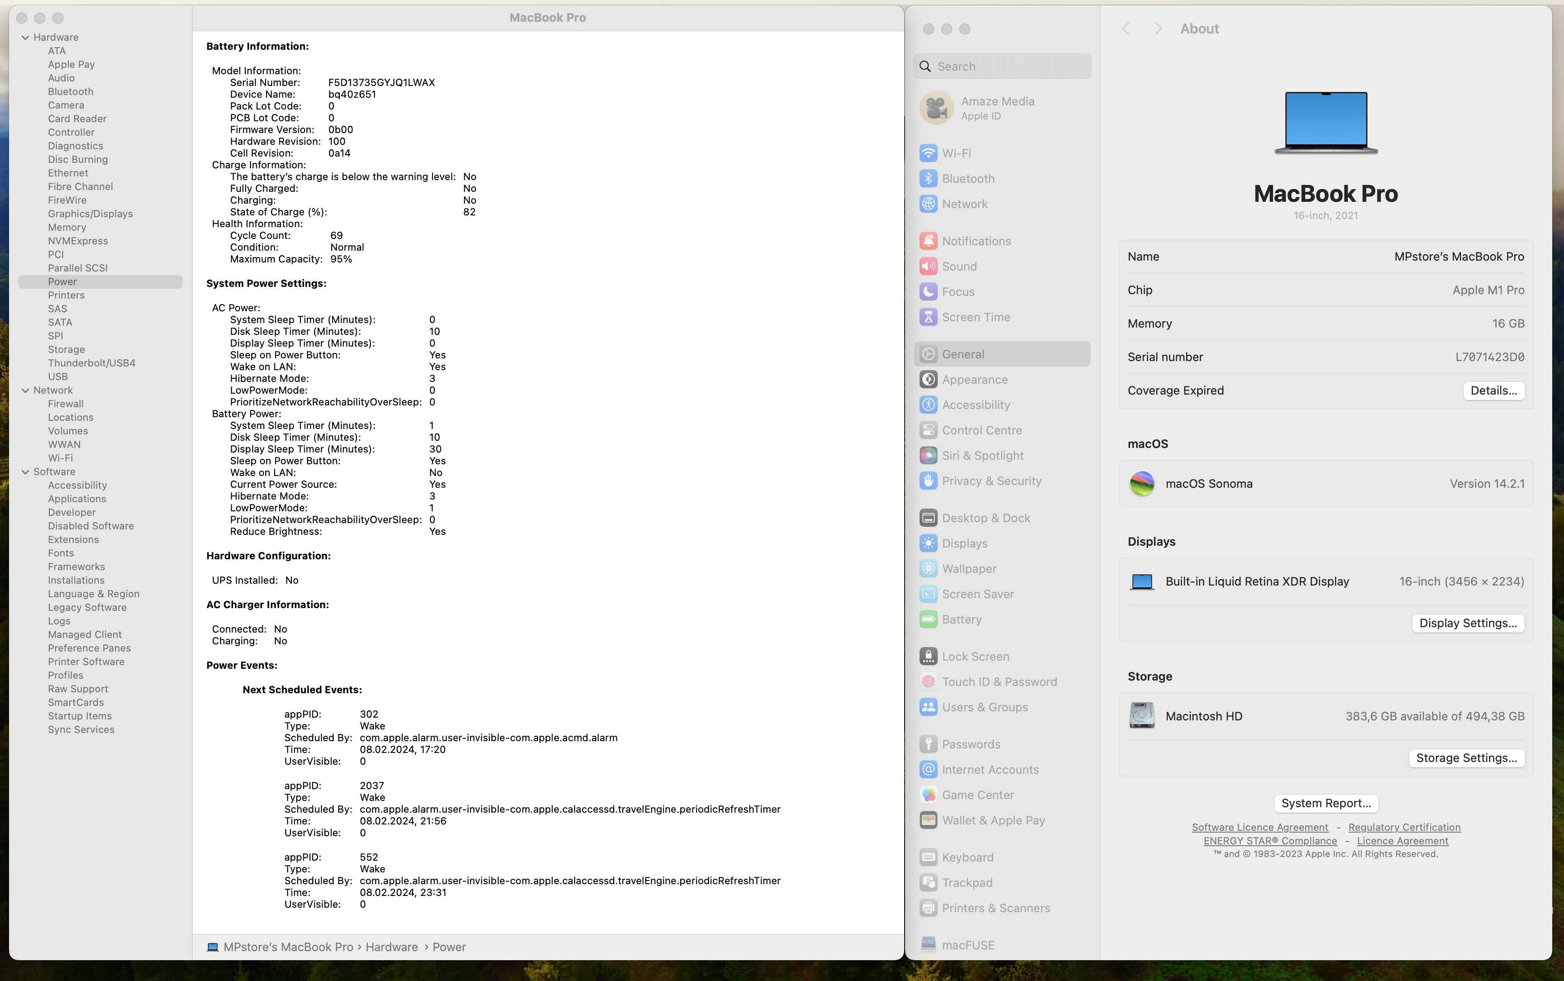
Task: Open Software Licence Agreement link
Action: (x=1260, y=827)
